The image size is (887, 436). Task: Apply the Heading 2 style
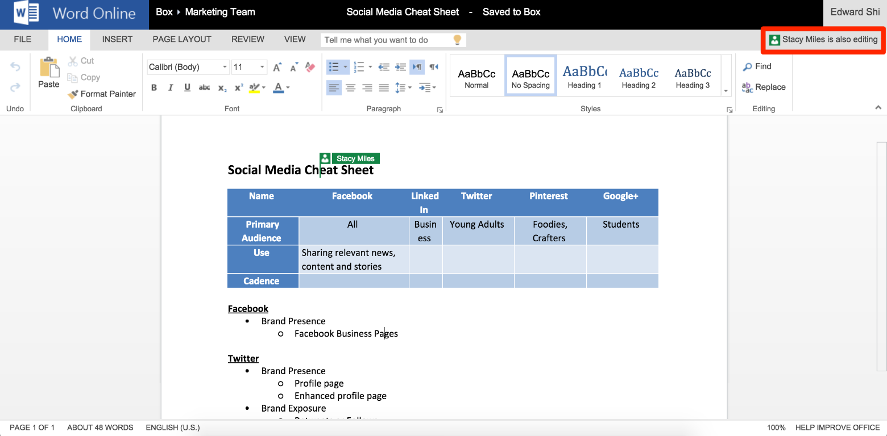[x=639, y=76]
